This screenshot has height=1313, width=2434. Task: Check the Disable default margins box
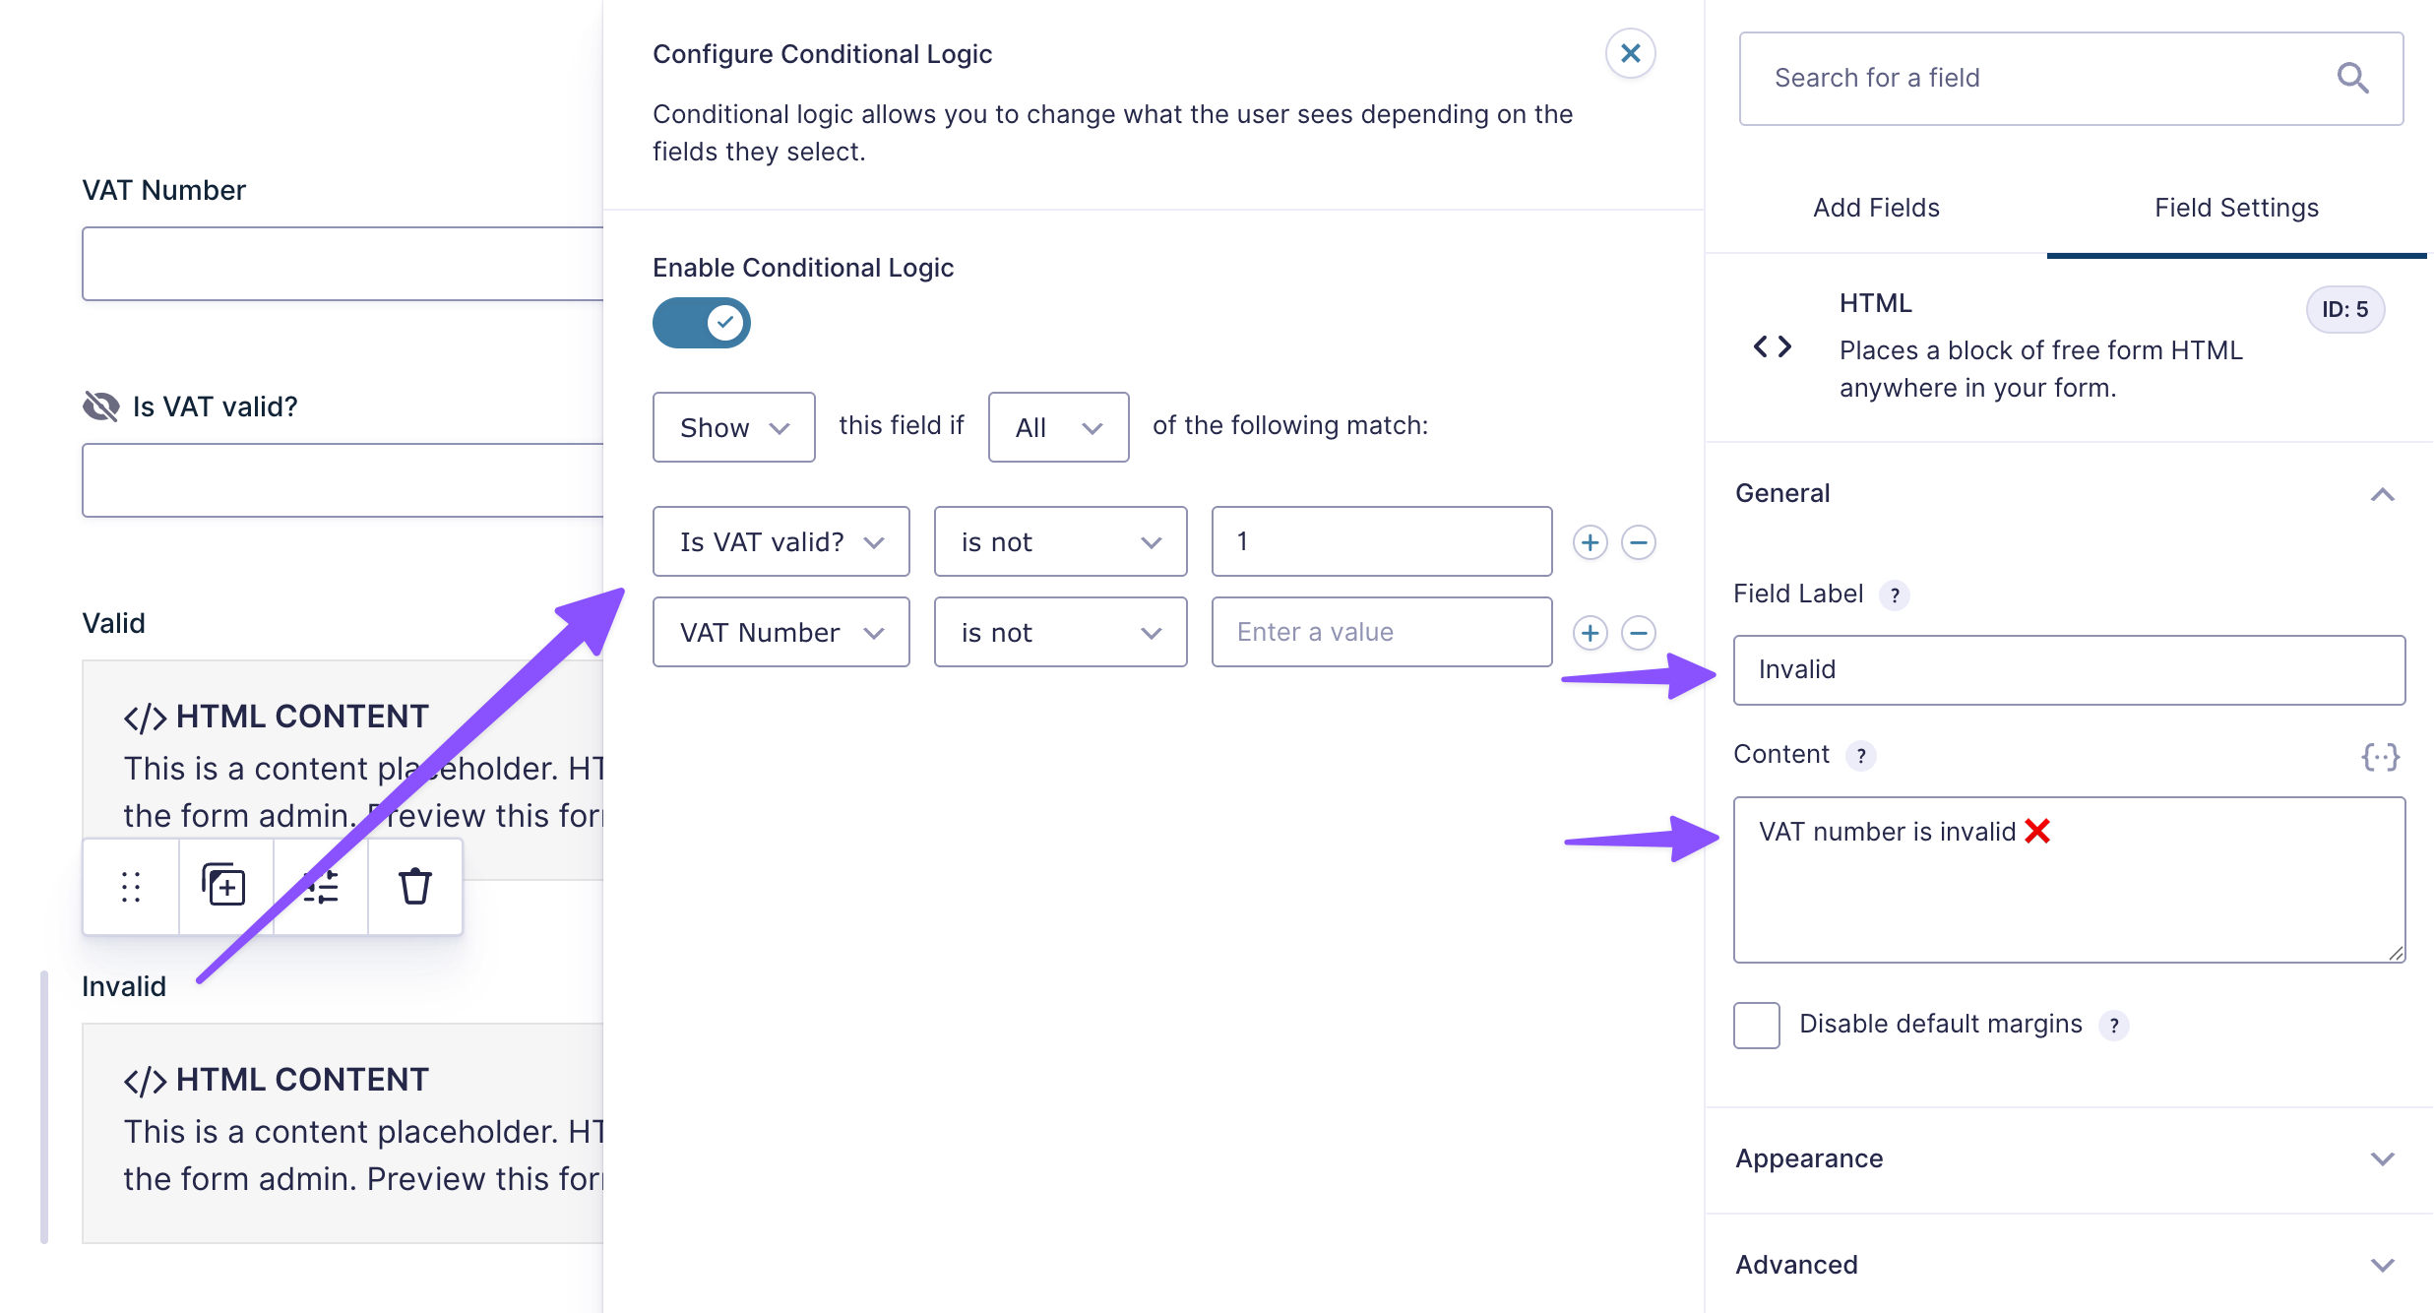point(1757,1026)
